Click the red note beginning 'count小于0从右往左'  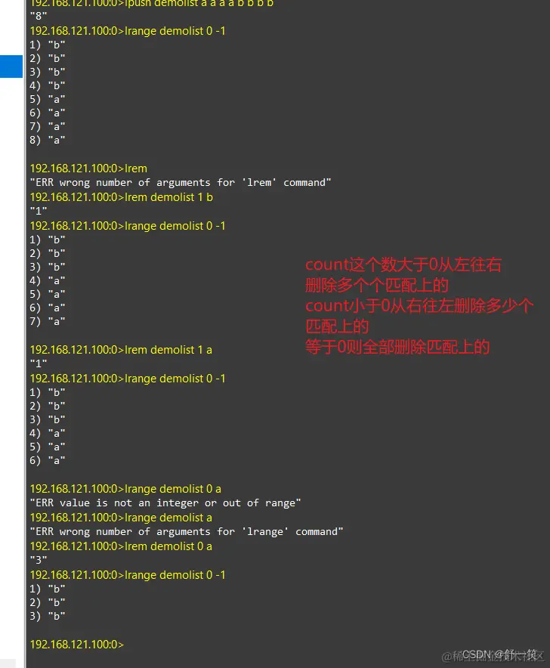click(x=419, y=316)
